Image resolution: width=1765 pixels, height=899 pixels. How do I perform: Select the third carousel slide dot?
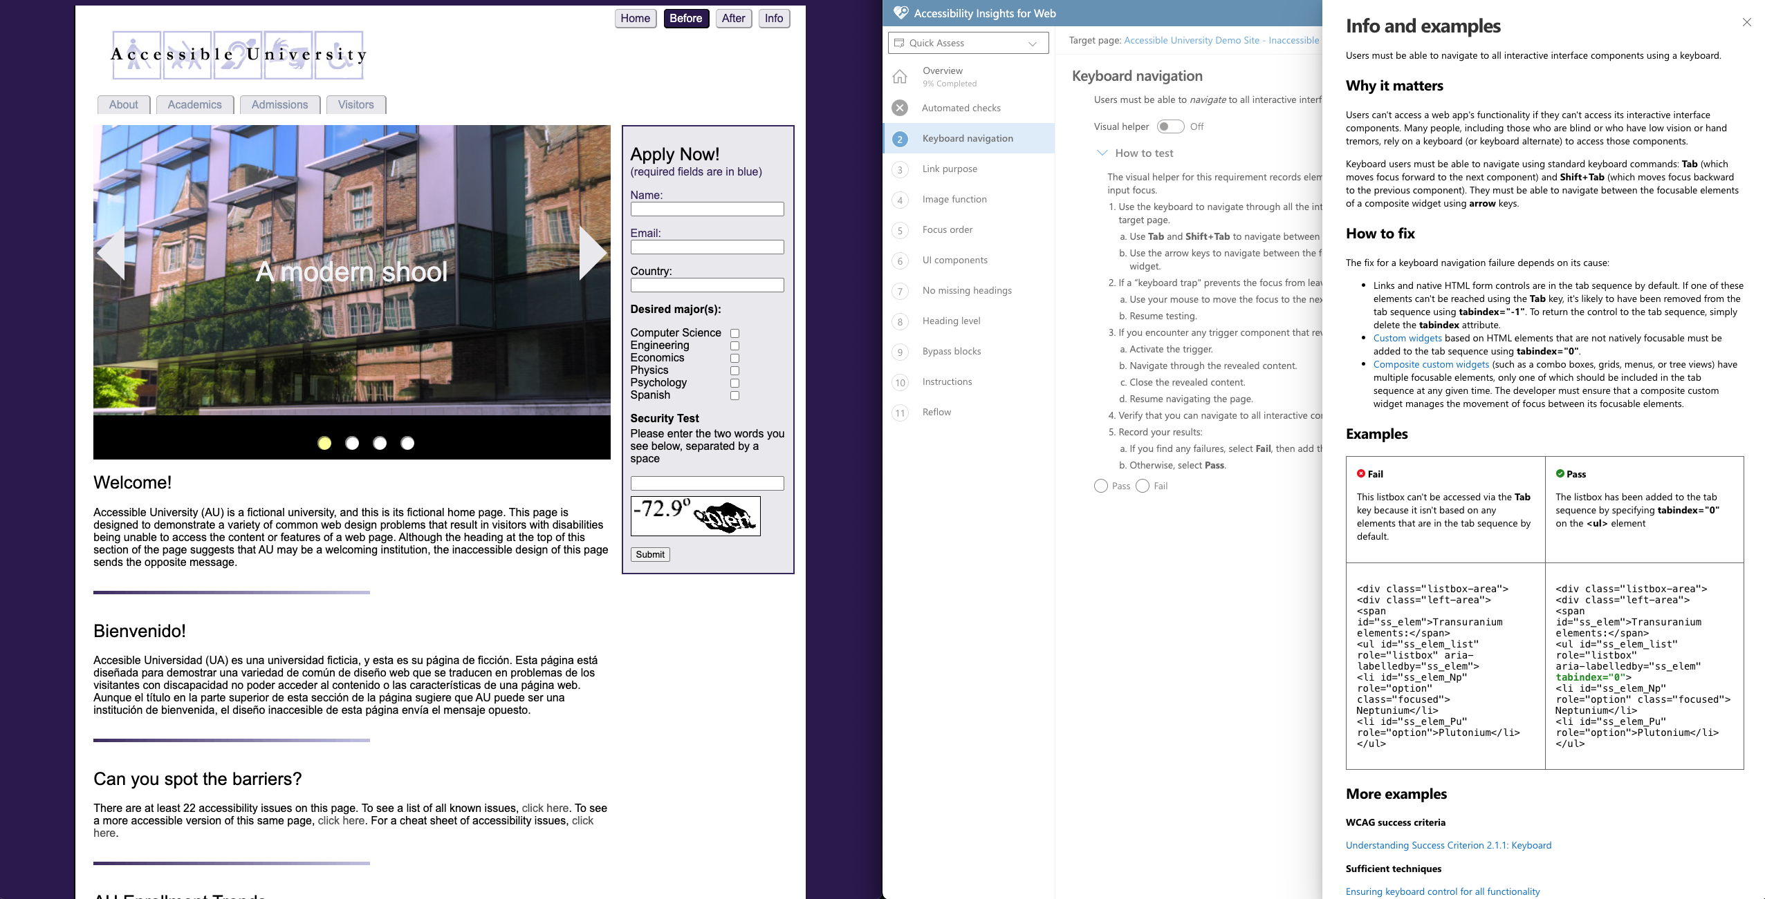[x=380, y=443]
